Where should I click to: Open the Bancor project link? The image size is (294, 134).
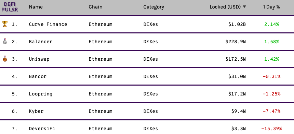tap(38, 76)
